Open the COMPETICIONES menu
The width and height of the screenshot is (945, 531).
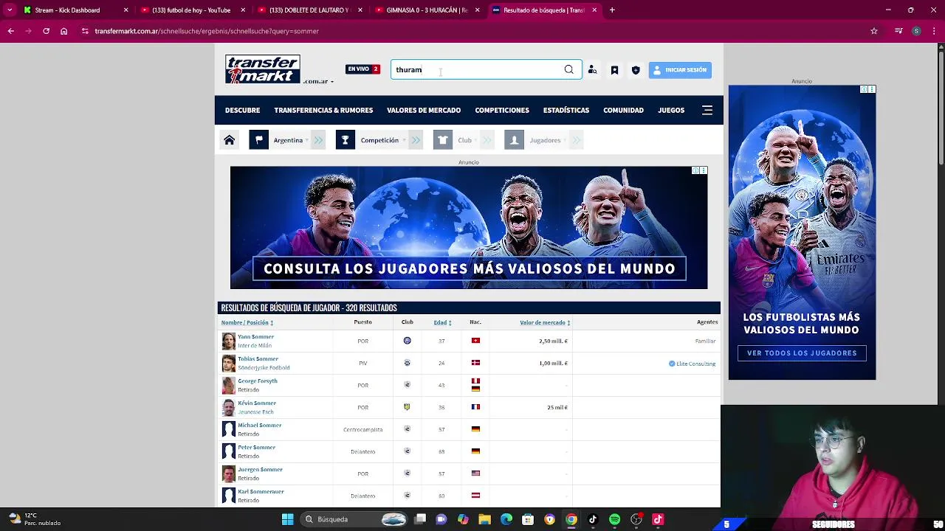point(502,110)
